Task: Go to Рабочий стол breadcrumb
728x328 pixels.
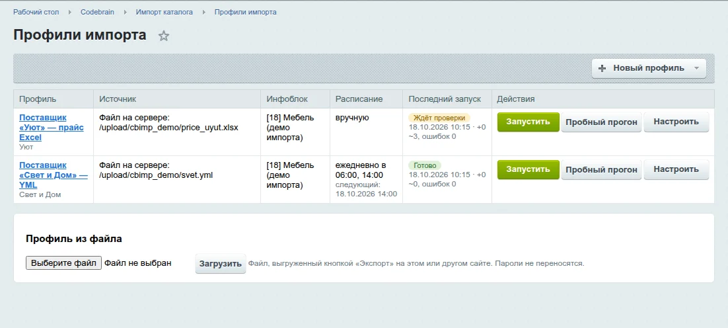Action: 36,12
